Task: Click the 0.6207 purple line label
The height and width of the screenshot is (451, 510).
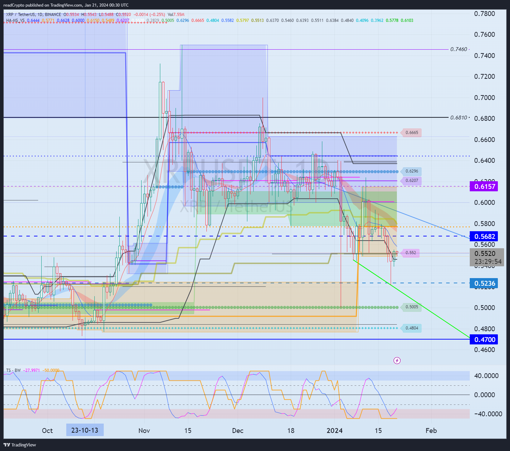Action: (411, 181)
